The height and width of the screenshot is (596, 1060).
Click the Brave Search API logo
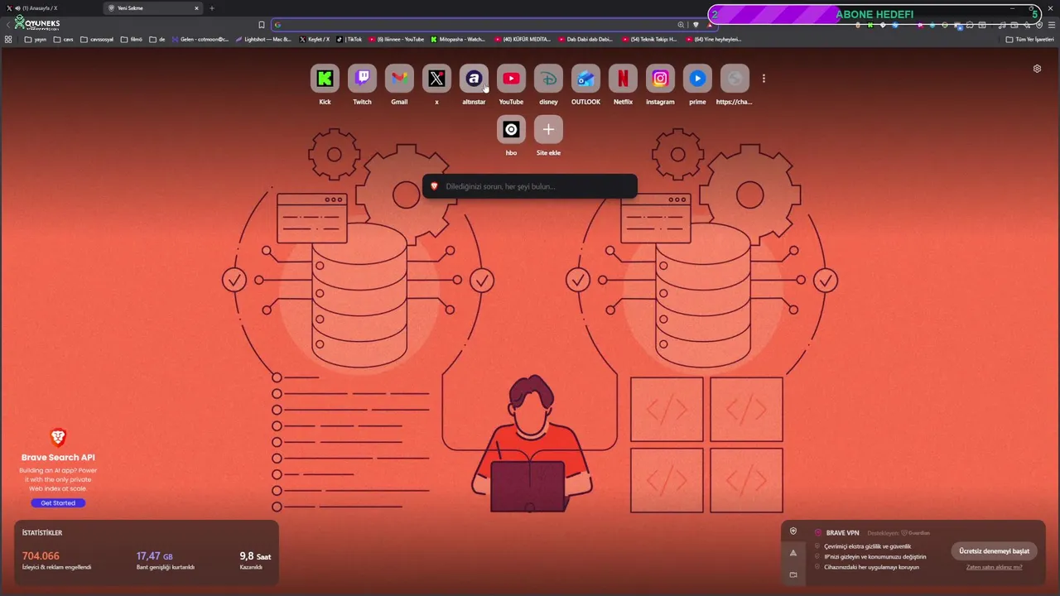tap(58, 437)
